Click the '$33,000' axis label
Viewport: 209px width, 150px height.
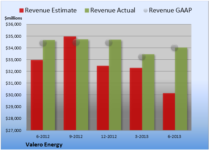(14, 60)
